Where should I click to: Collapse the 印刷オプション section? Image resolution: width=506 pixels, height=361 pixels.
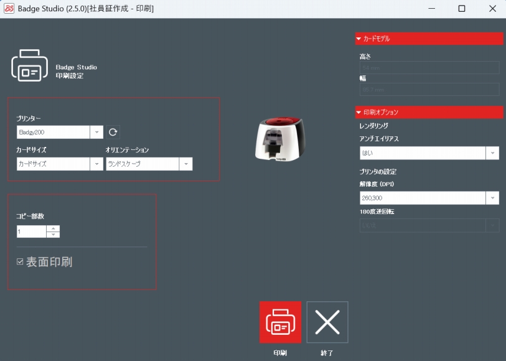pyautogui.click(x=359, y=113)
